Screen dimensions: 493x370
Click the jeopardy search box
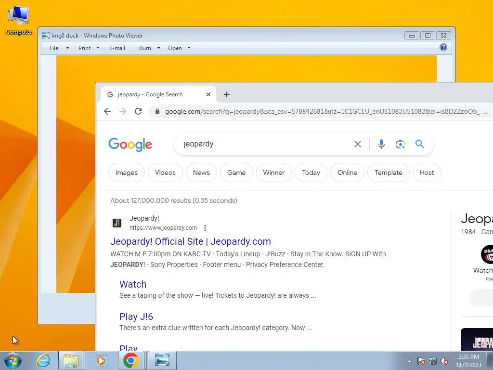tap(264, 144)
